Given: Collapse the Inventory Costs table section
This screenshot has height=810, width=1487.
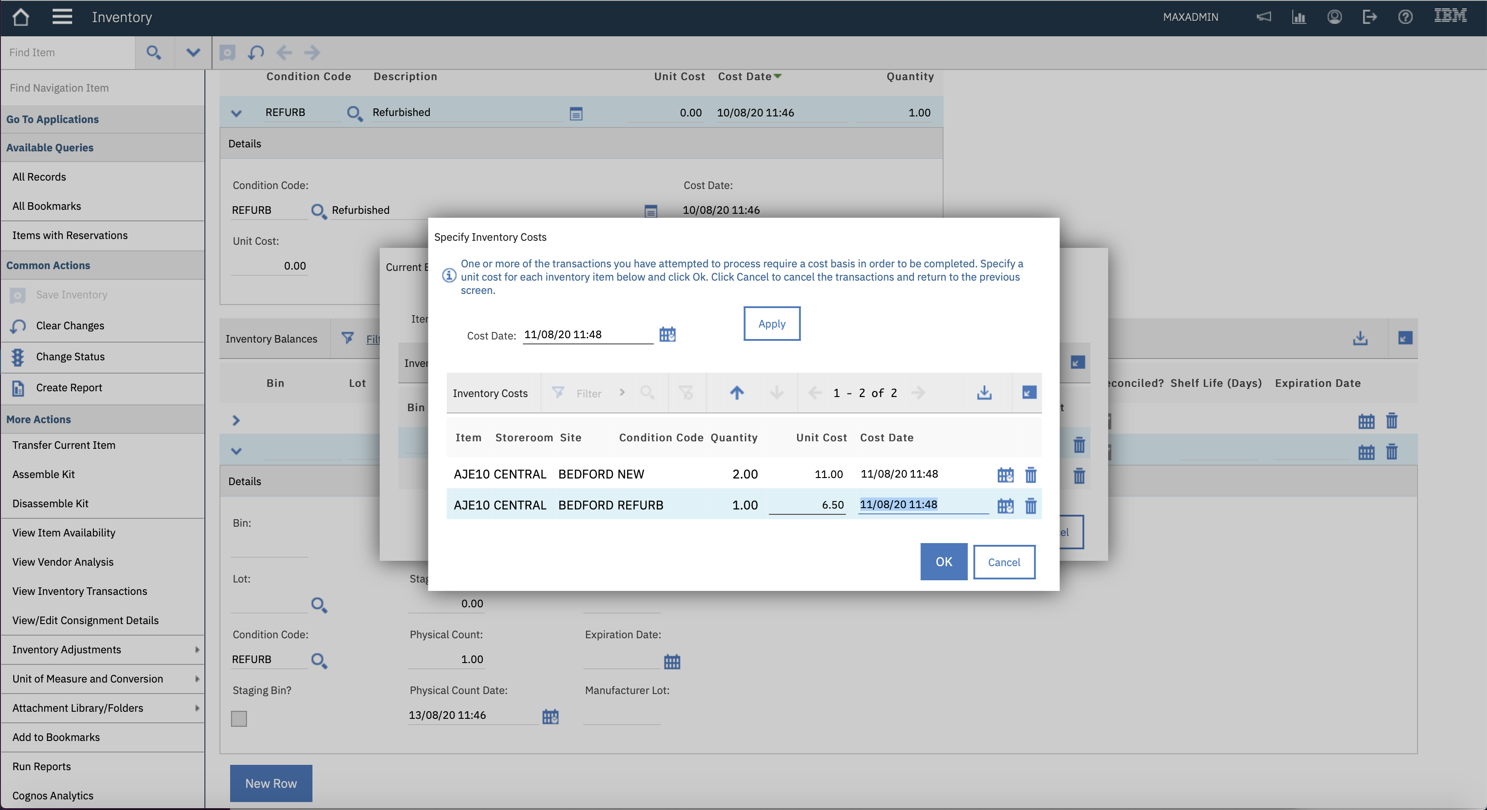Looking at the screenshot, I should coord(1029,393).
